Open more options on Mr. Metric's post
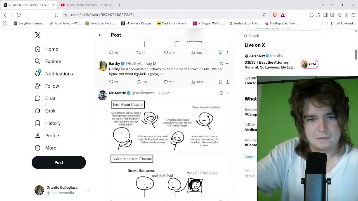The height and width of the screenshot is (201, 358). (x=228, y=93)
